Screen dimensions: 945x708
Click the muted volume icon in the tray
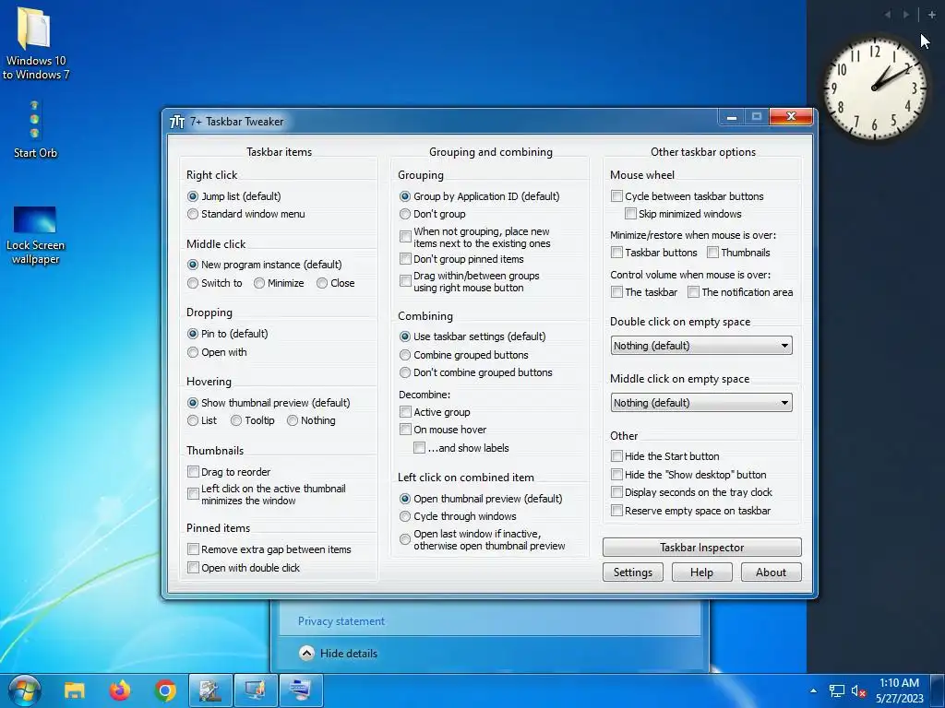(858, 691)
